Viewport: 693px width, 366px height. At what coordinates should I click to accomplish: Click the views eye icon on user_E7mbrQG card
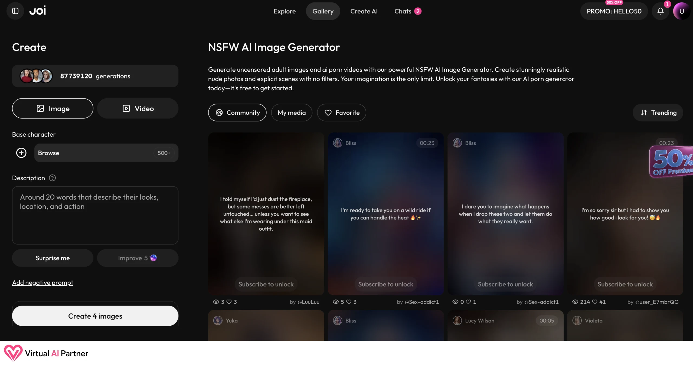[x=575, y=302]
